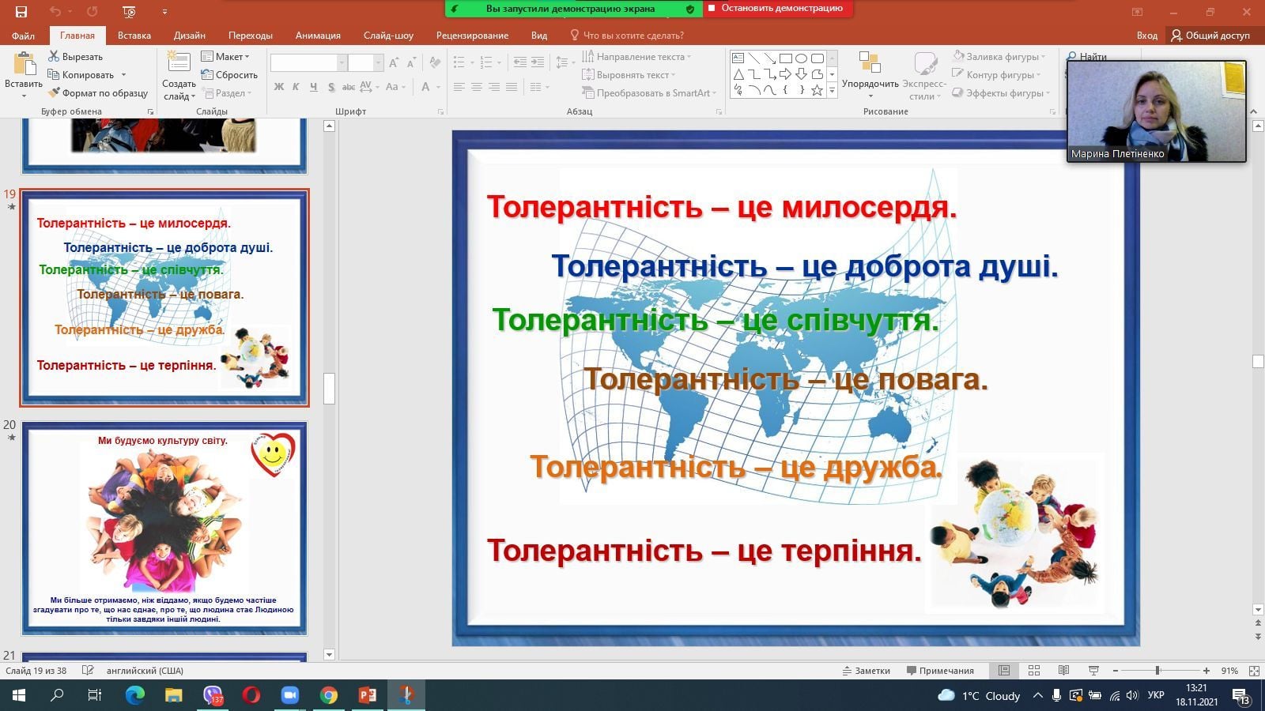Image resolution: width=1265 pixels, height=711 pixels.
Task: Switch to Reading view in status bar
Action: point(1064,671)
